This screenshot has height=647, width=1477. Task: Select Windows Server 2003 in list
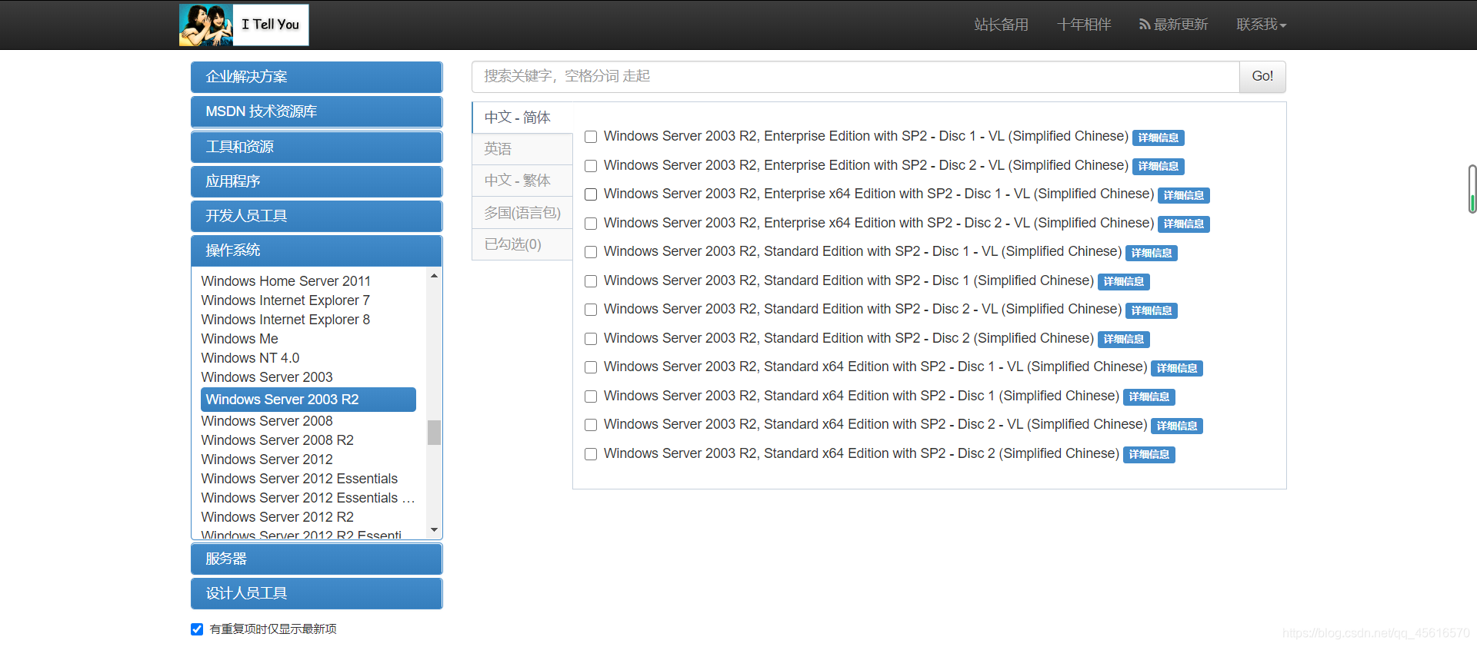(x=267, y=377)
